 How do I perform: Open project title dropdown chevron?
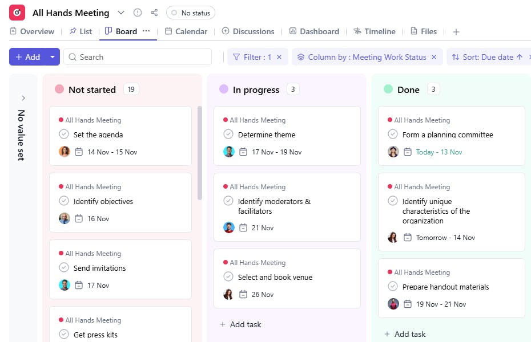121,13
